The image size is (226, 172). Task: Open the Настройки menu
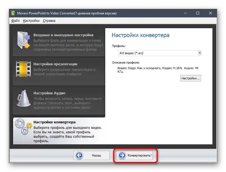(31, 21)
